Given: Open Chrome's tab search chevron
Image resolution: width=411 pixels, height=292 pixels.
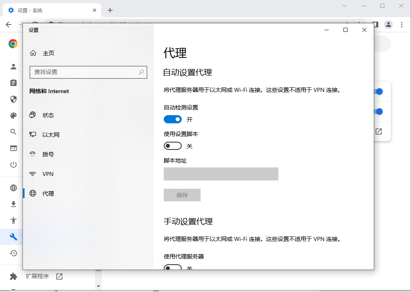Looking at the screenshot, I should coord(345,6).
